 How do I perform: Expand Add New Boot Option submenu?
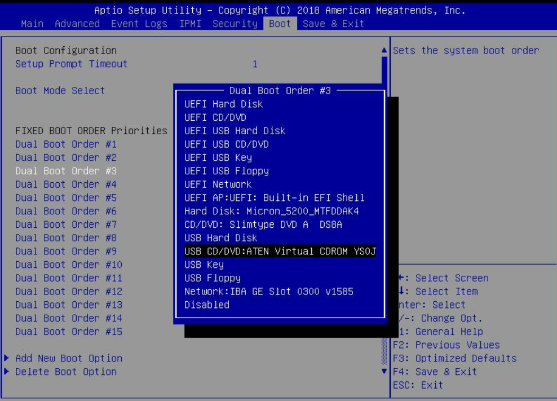coord(68,358)
